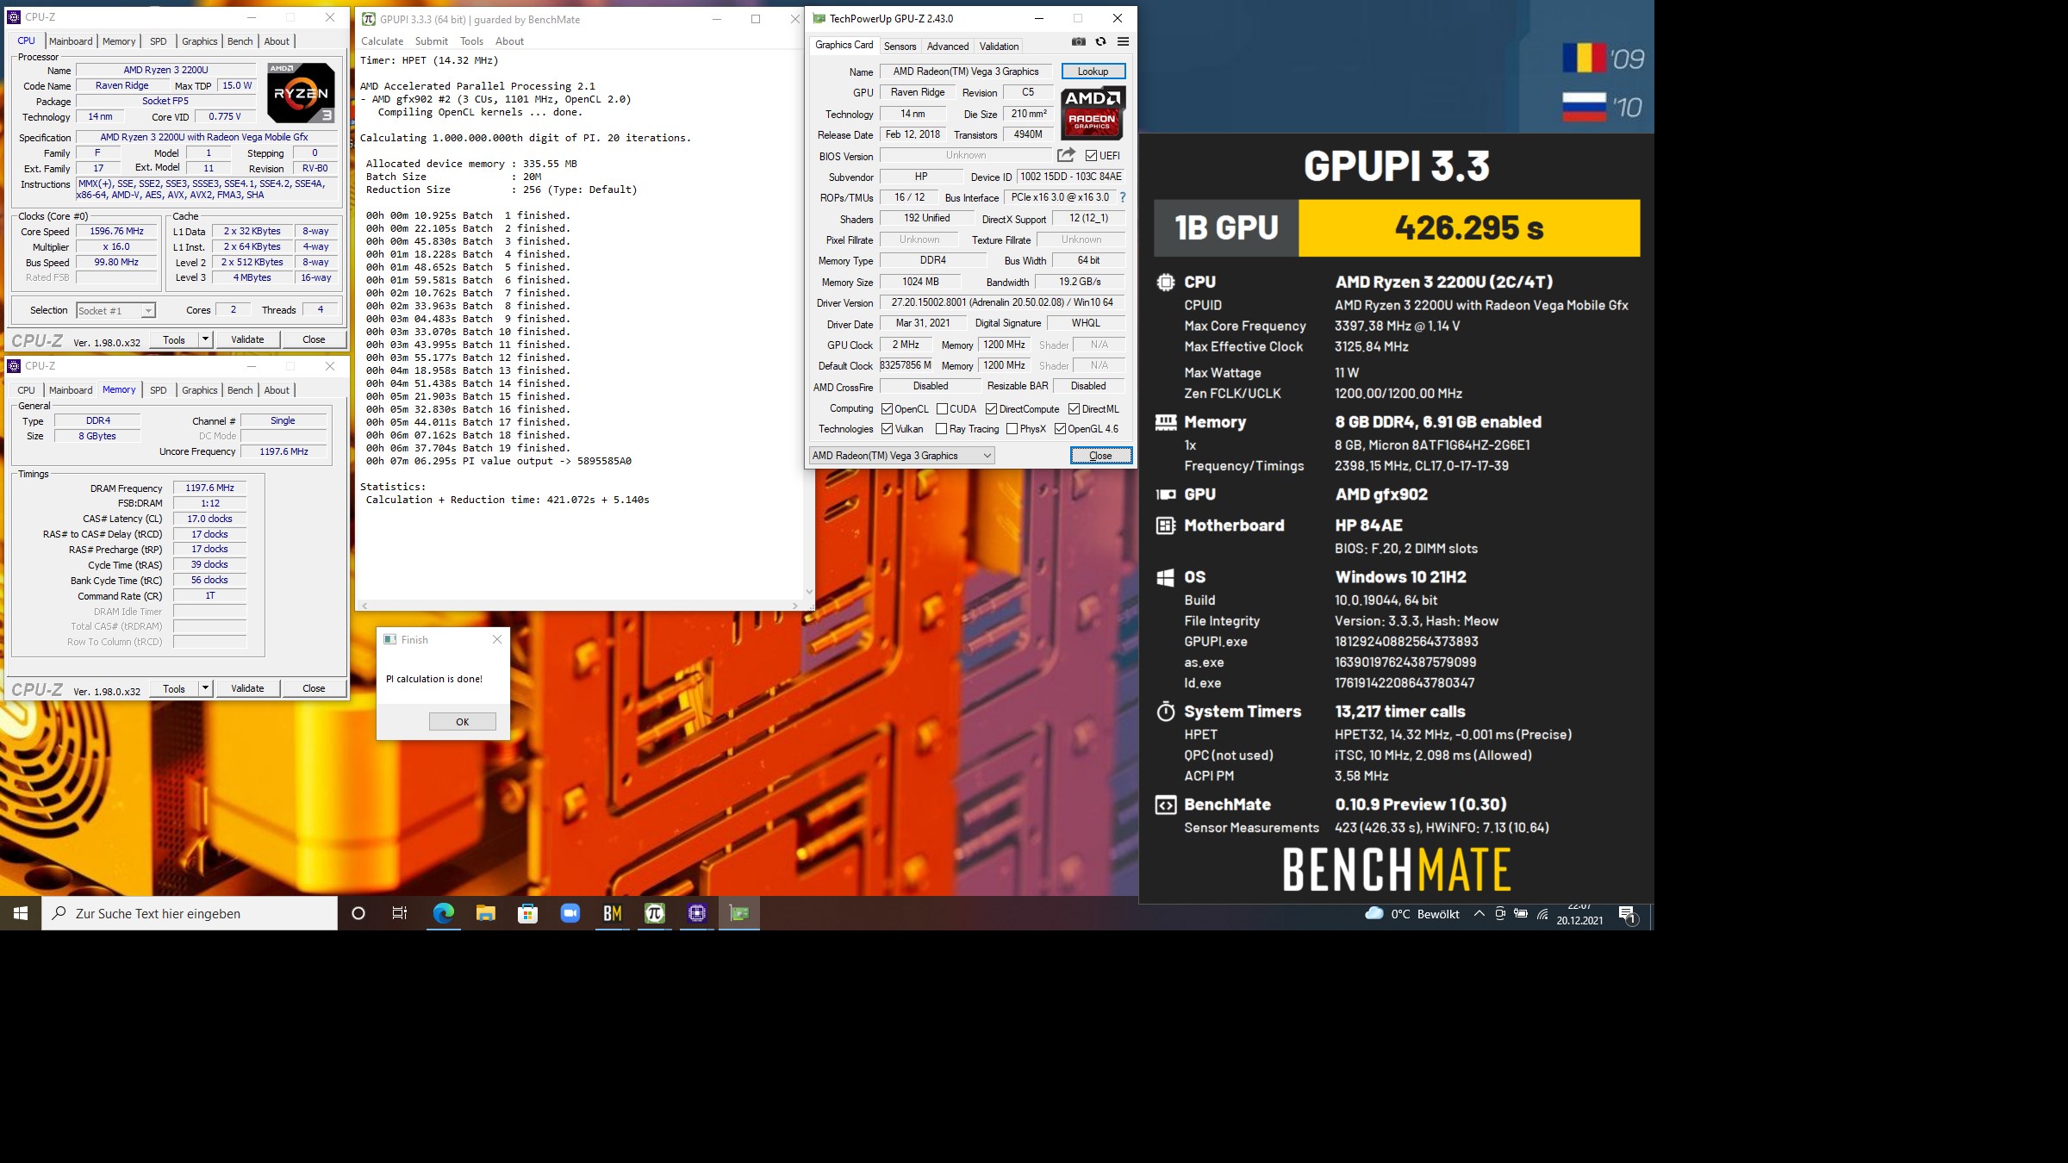This screenshot has height=1163, width=2068.
Task: Open the Validation tab in GPU-Z
Action: tap(999, 47)
